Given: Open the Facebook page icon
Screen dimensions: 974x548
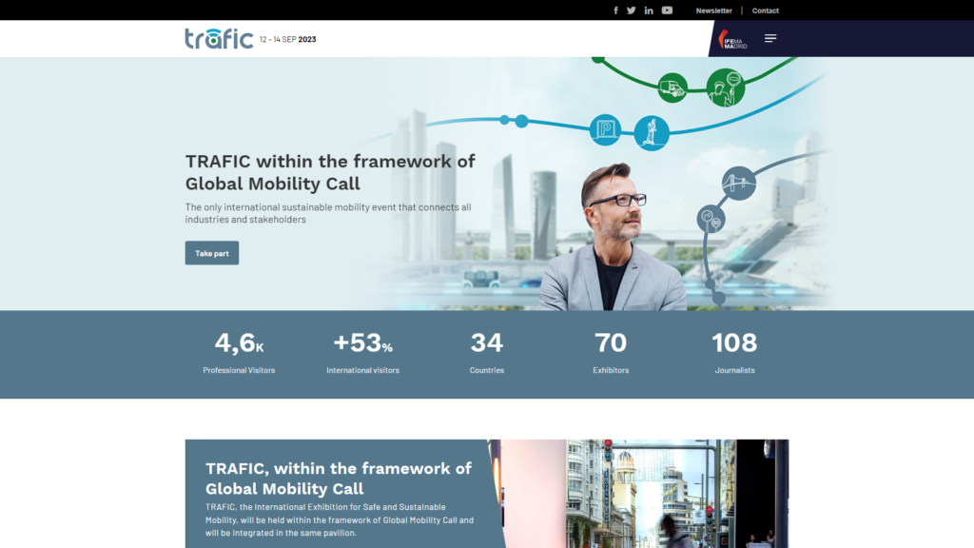Looking at the screenshot, I should pos(615,10).
